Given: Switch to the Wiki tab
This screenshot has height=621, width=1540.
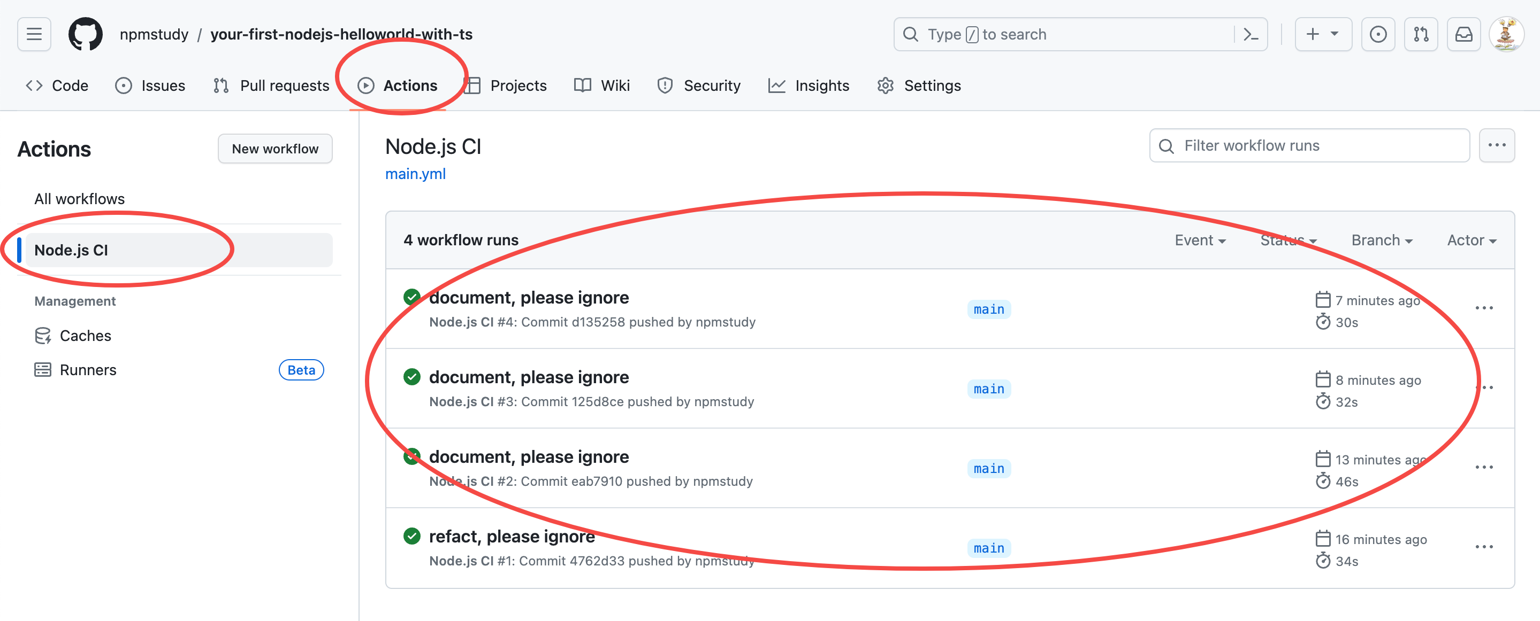Looking at the screenshot, I should (602, 86).
